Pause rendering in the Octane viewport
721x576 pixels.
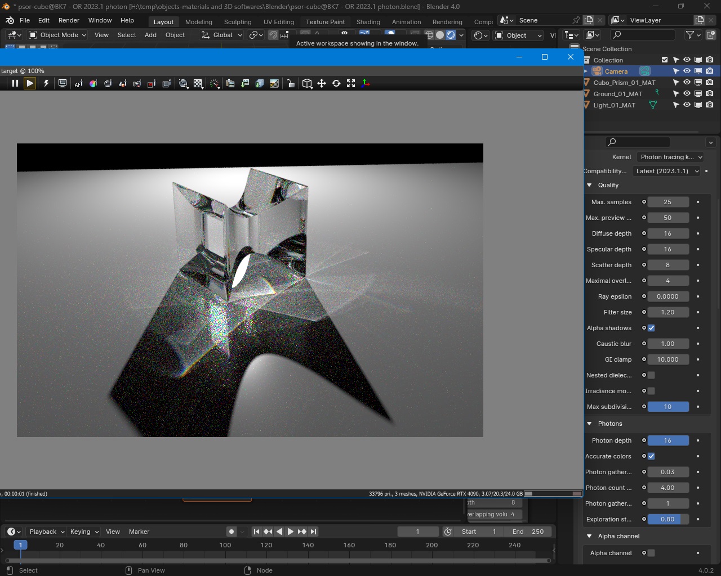[15, 83]
